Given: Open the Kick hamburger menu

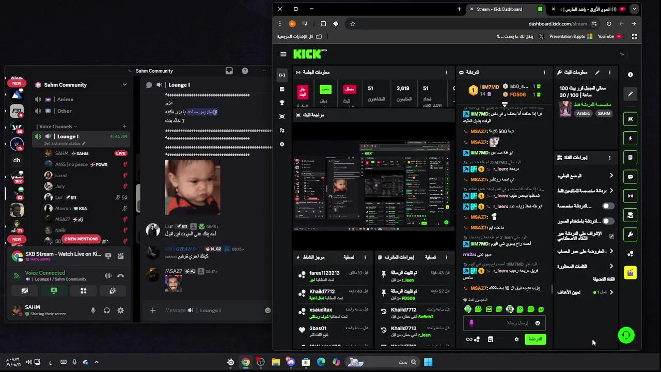Looking at the screenshot, I should click(283, 54).
